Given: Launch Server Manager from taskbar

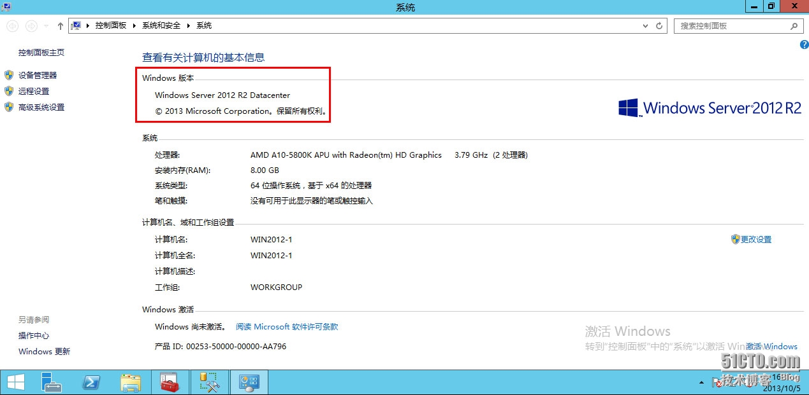Looking at the screenshot, I should click(x=52, y=382).
